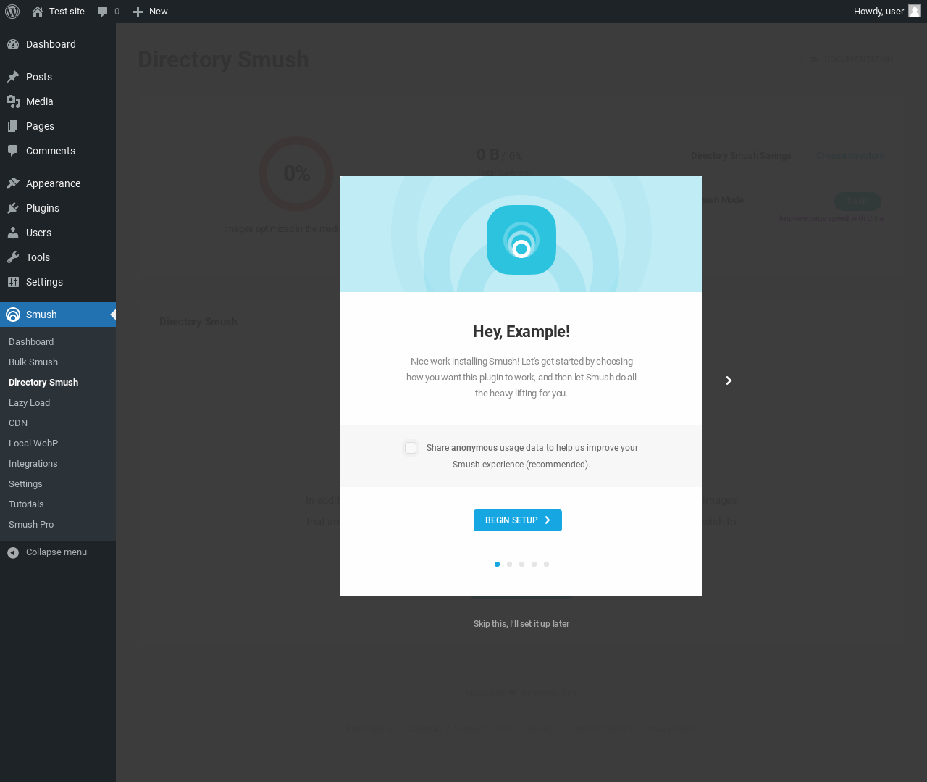Open the Tools menu label
The width and height of the screenshot is (927, 782).
(x=38, y=257)
